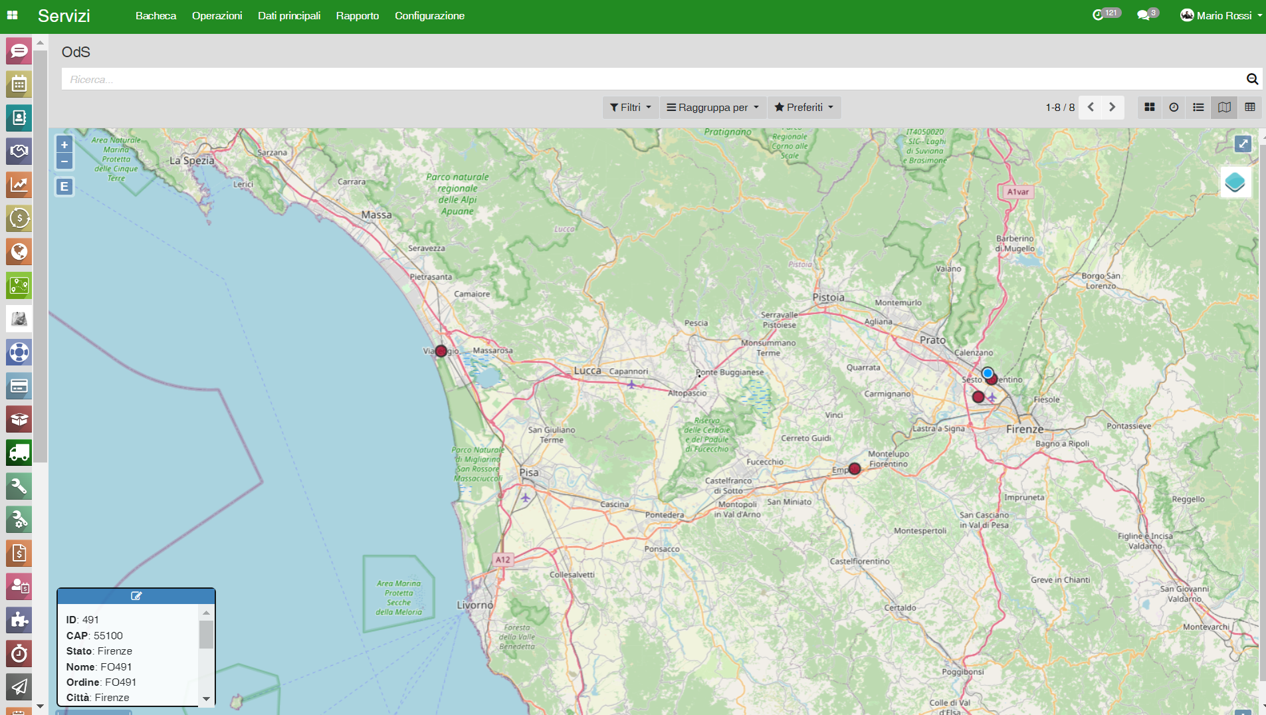This screenshot has width=1266, height=715.
Task: Go to next page of records
Action: point(1112,107)
